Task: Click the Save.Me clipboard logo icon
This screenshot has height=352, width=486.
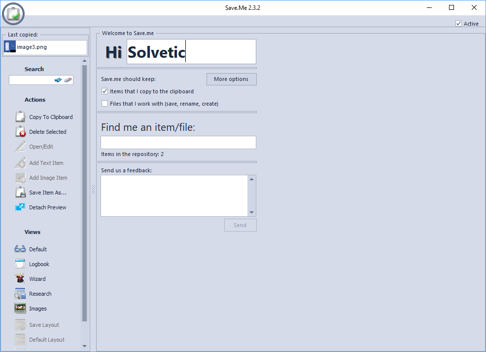Action: 13,14
